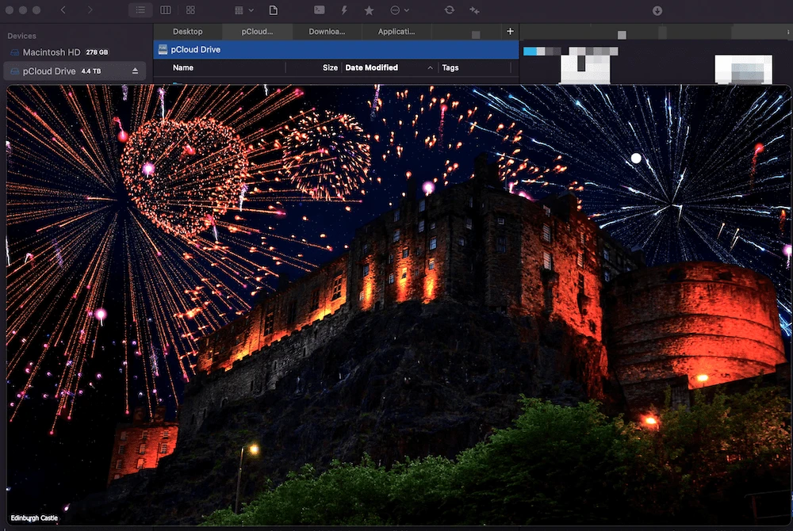Image resolution: width=793 pixels, height=531 pixels.
Task: Open the group-by grid dropdown
Action: [x=243, y=10]
